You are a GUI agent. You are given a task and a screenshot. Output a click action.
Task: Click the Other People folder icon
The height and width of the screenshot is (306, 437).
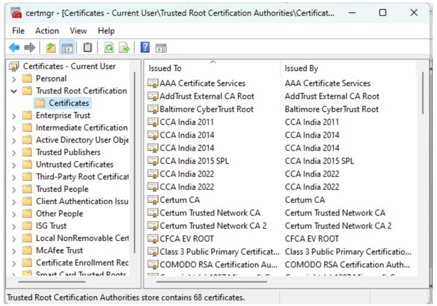(x=27, y=213)
